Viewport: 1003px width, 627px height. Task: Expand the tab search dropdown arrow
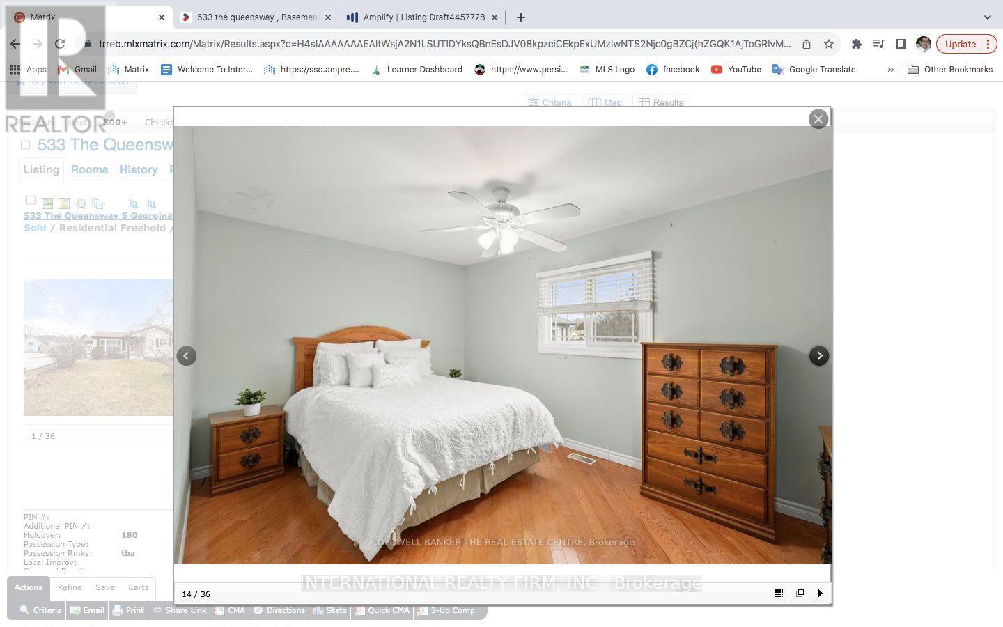click(x=987, y=17)
